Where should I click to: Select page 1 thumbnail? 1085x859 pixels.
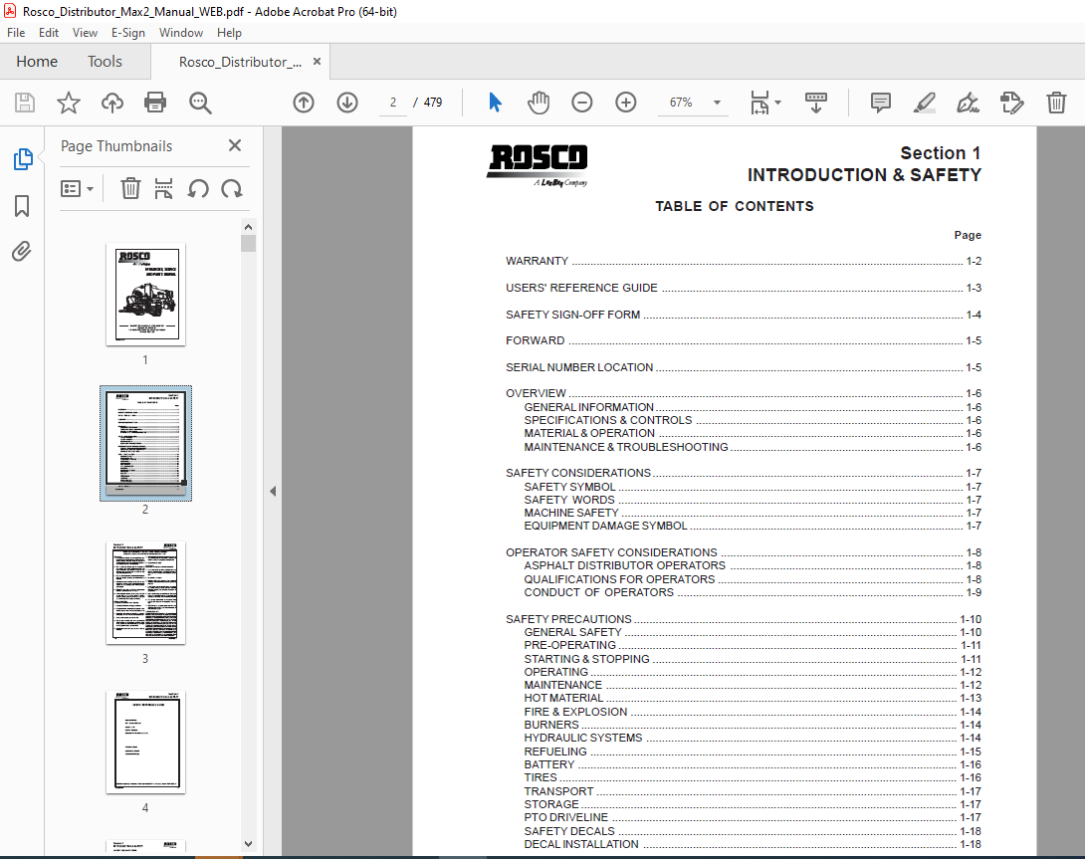tap(145, 295)
